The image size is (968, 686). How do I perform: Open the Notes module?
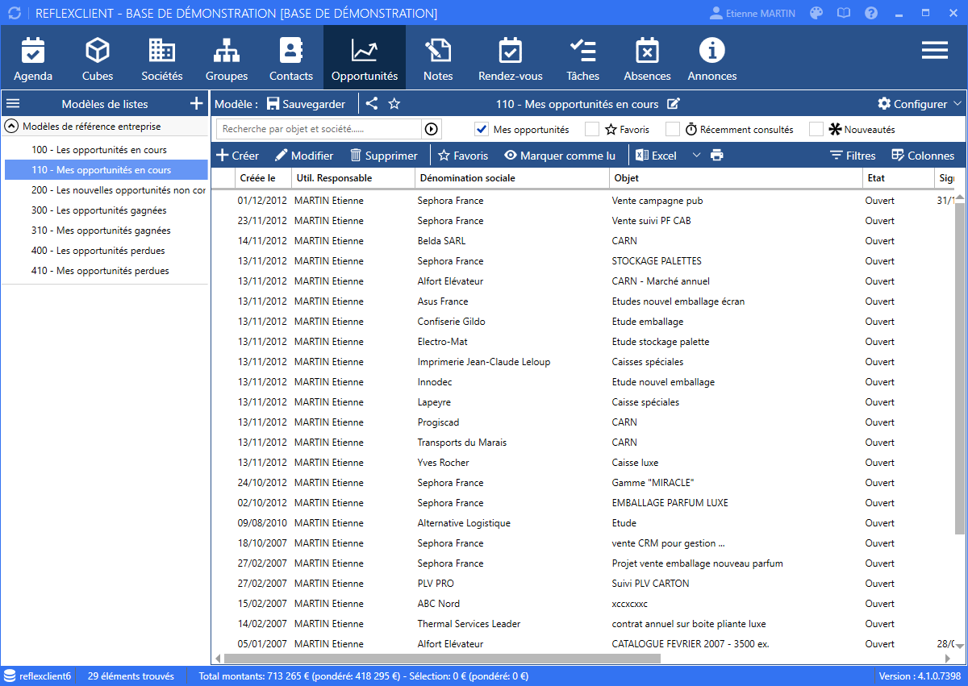[x=438, y=60]
